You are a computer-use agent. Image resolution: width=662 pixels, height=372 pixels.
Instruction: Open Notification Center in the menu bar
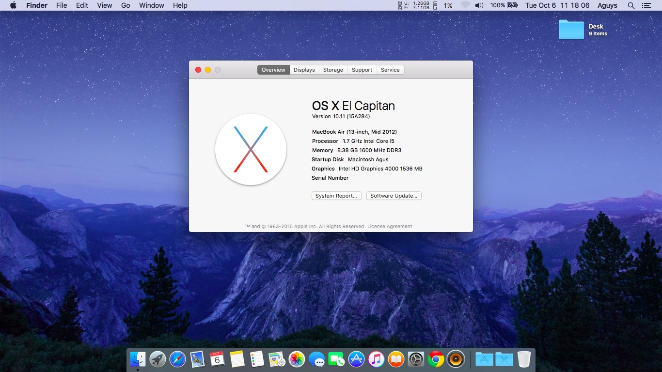click(x=646, y=5)
